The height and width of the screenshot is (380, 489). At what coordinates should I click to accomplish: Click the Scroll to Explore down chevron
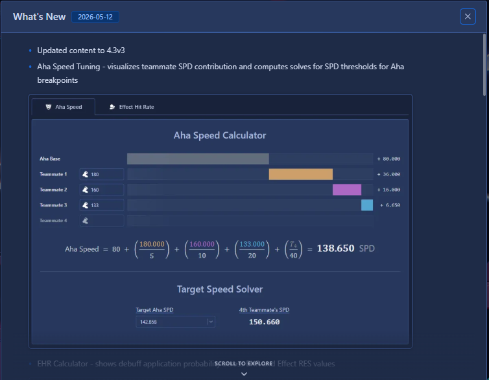(244, 374)
